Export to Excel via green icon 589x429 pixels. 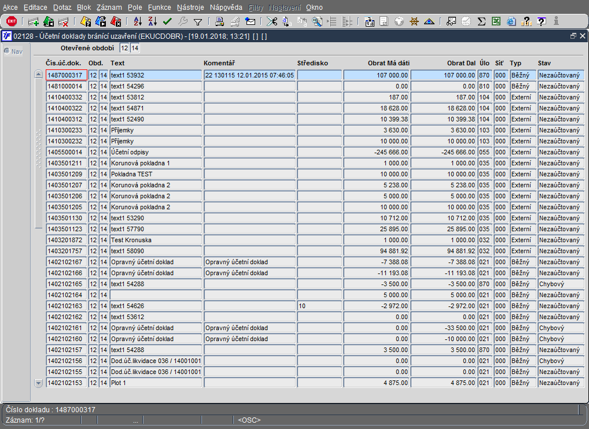496,22
